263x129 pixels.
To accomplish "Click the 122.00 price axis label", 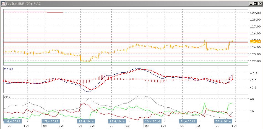I will pyautogui.click(x=255, y=61).
